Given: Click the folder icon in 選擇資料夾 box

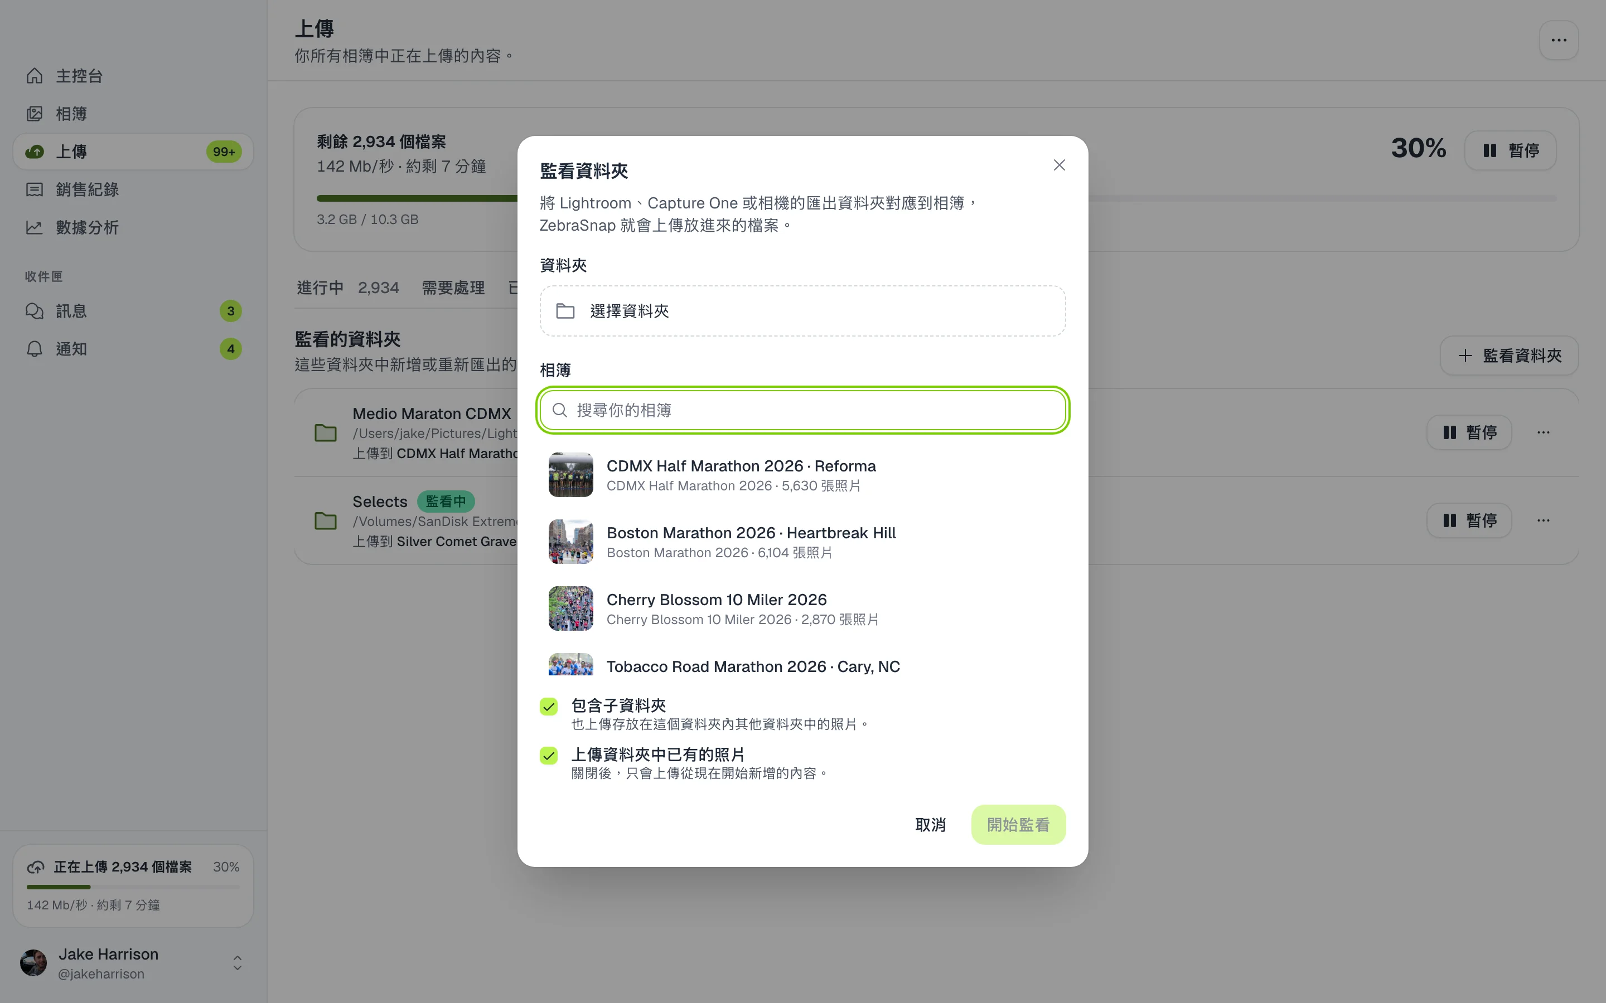Looking at the screenshot, I should [x=565, y=311].
